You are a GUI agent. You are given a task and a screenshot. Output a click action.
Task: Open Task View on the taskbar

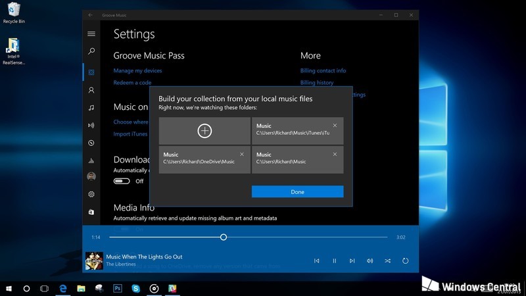pyautogui.click(x=44, y=288)
